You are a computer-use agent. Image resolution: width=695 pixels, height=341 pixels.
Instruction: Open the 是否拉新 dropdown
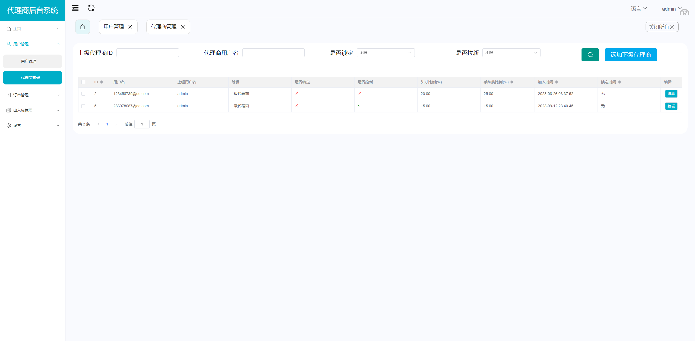click(511, 53)
